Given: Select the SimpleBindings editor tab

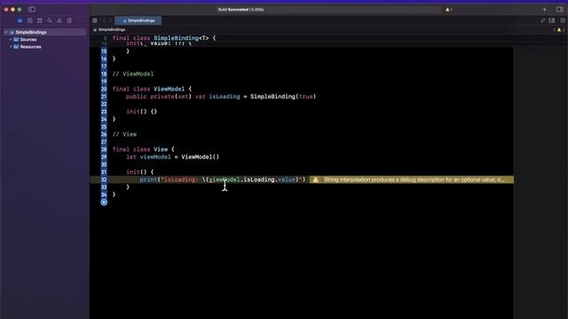Looking at the screenshot, I should point(138,20).
